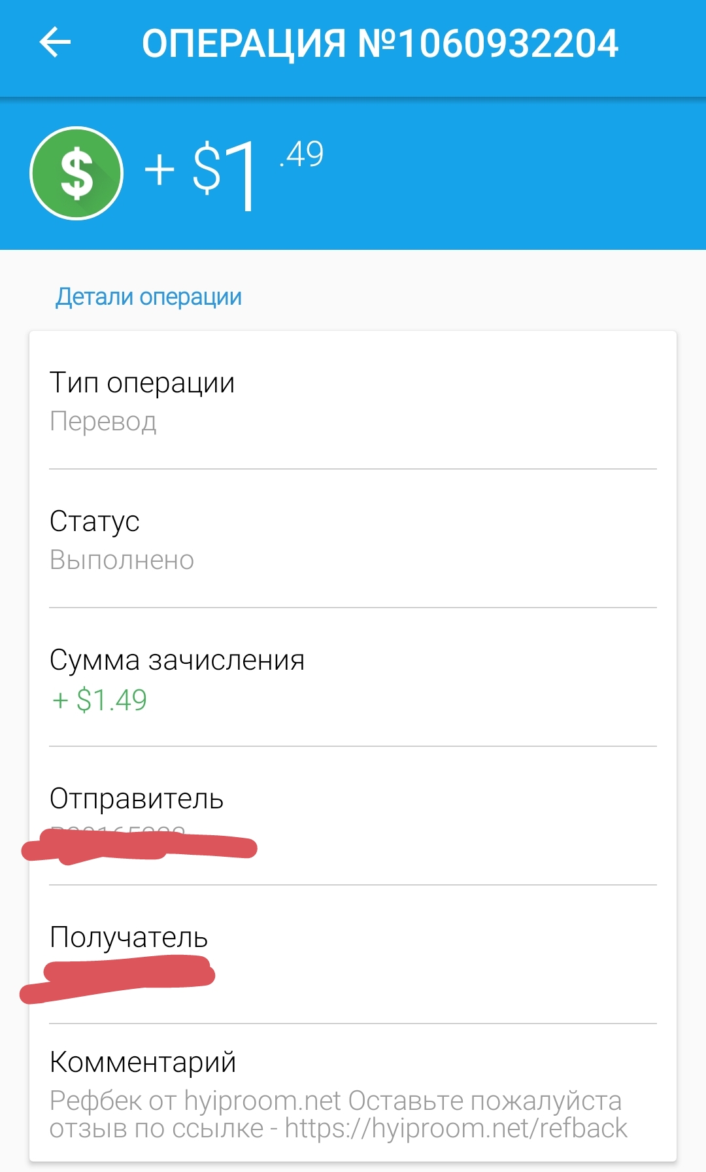Tap the back arrow icon

[x=55, y=43]
